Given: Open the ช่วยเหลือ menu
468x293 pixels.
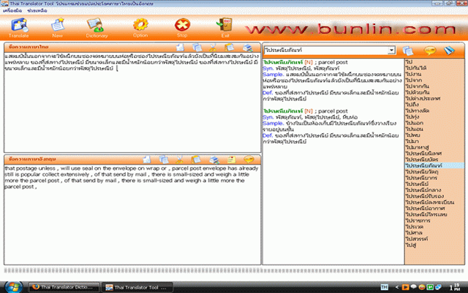Looking at the screenshot, I should click(x=37, y=10).
